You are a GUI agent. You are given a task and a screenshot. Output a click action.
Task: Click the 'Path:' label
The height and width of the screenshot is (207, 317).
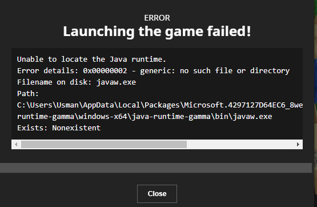point(27,93)
